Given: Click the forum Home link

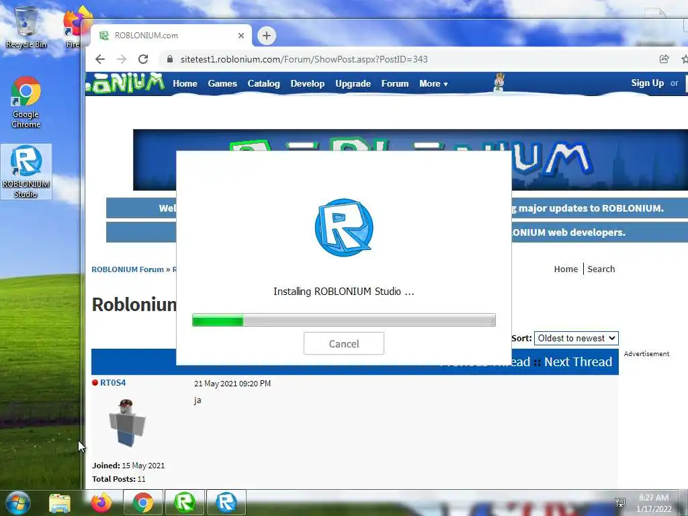Looking at the screenshot, I should click(x=566, y=269).
